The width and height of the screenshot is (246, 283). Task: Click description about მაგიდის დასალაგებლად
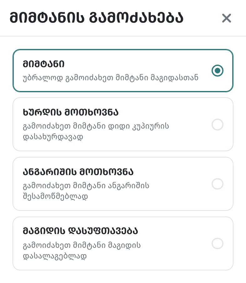click(82, 250)
